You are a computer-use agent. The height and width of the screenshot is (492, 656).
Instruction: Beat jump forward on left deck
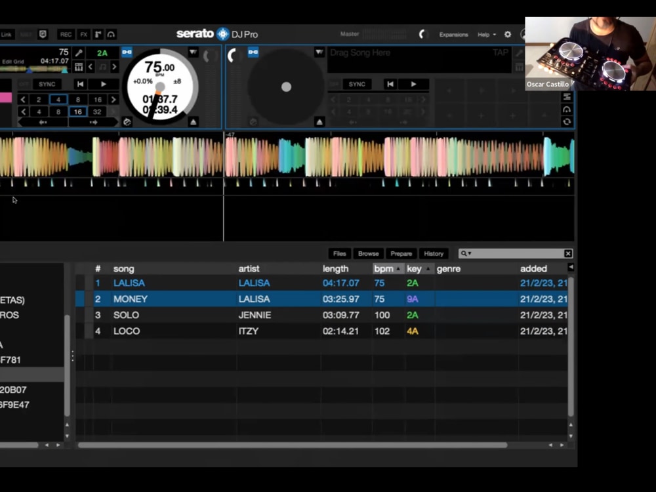[x=93, y=122]
